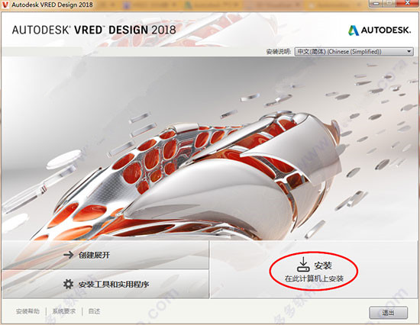Click the arrow icon beside 创建展开
This screenshot has height=325, width=420.
[x=68, y=255]
